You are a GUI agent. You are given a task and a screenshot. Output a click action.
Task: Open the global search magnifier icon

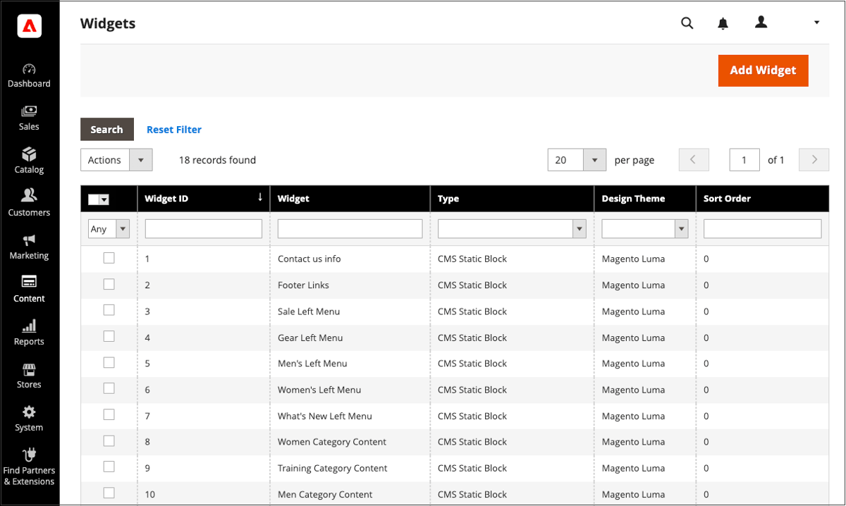[x=687, y=23]
